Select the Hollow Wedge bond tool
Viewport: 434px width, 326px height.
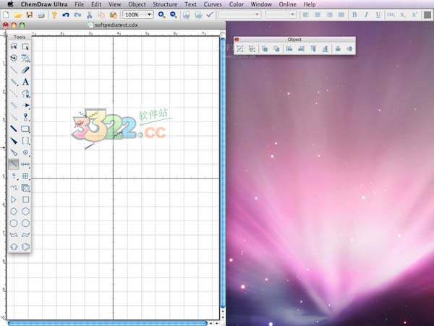tap(14, 153)
